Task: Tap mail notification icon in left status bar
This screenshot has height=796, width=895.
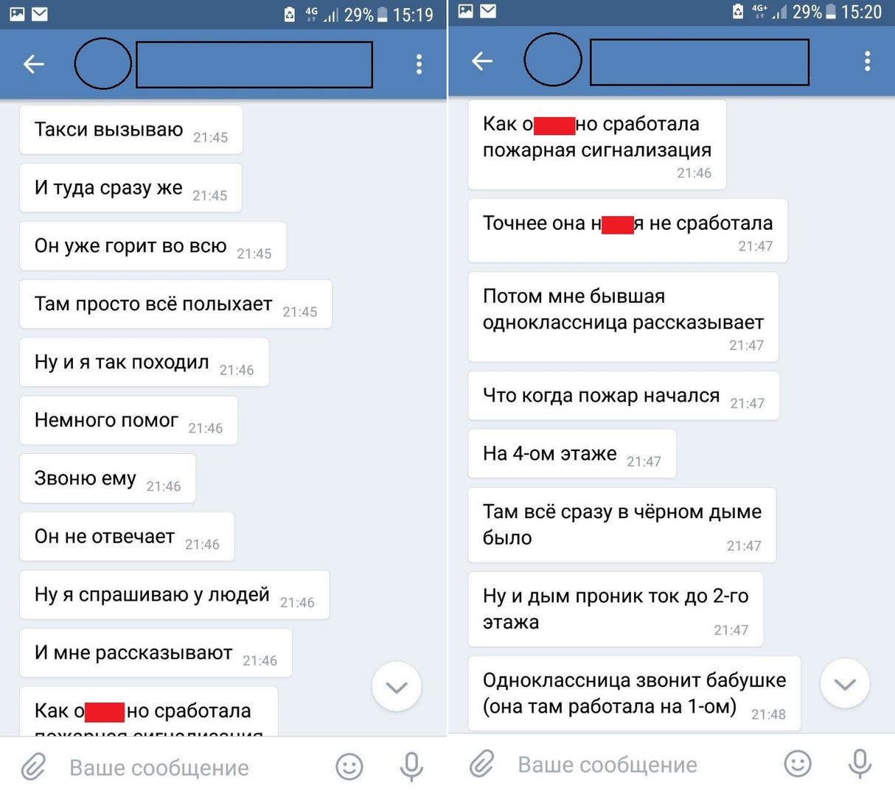Action: tap(40, 13)
